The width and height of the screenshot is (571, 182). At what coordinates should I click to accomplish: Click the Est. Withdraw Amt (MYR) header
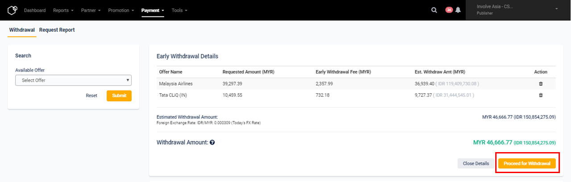pyautogui.click(x=440, y=72)
